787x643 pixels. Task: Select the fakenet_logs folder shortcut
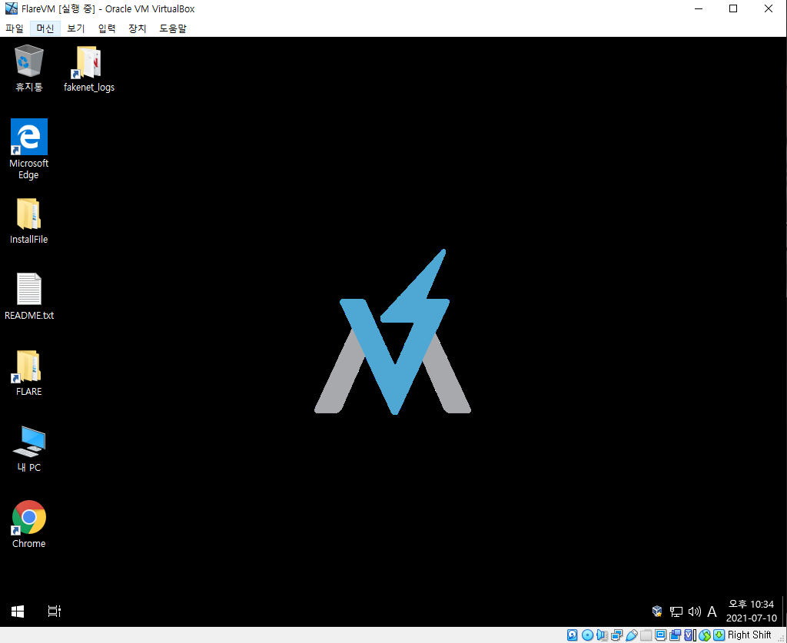pos(89,68)
